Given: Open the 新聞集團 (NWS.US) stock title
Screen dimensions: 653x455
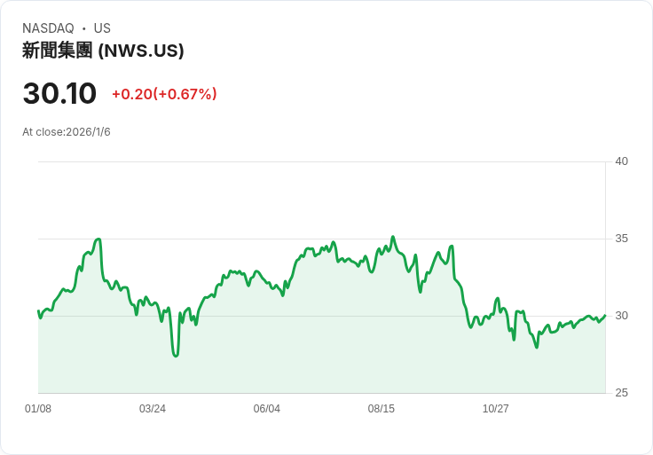Looking at the screenshot, I should (103, 51).
